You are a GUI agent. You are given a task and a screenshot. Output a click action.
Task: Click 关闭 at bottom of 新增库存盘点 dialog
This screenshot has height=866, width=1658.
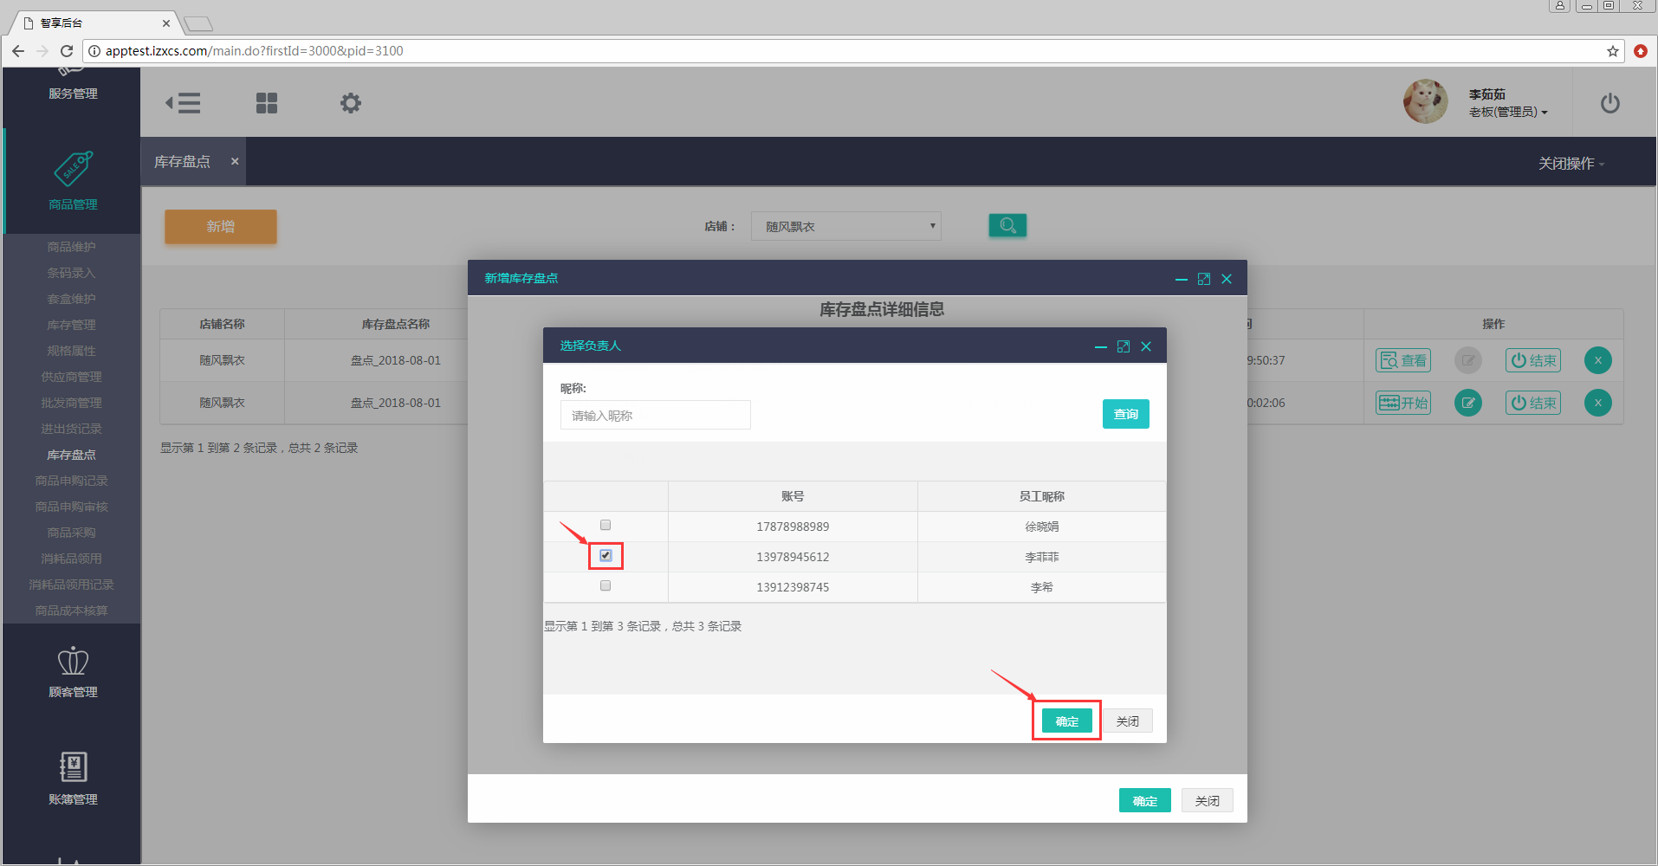[1208, 800]
